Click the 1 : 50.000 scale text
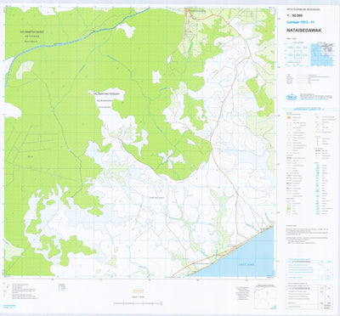The width and height of the screenshot is (340, 316). point(294,15)
